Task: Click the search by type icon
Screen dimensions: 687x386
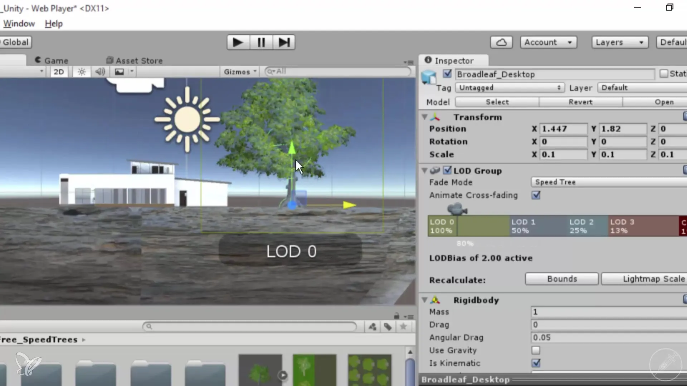Action: coord(372,326)
